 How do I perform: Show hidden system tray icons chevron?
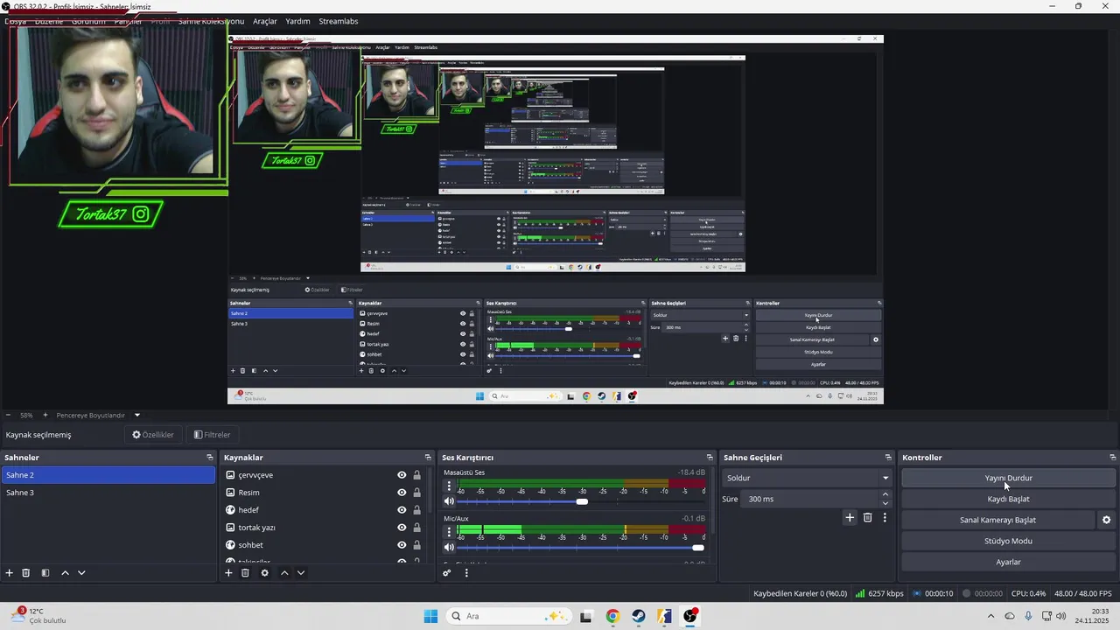(990, 616)
